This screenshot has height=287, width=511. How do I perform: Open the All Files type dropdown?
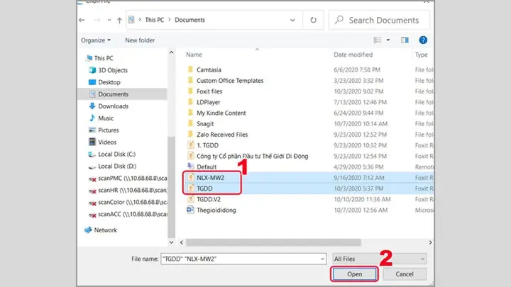click(379, 259)
